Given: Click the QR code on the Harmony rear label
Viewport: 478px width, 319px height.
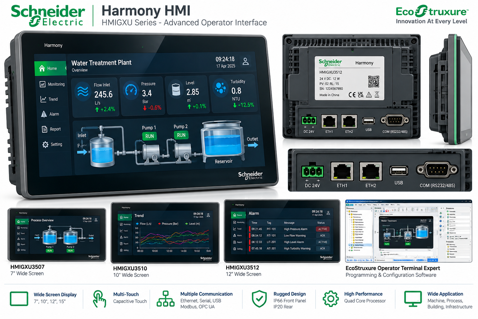Looking at the screenshot, I should click(373, 81).
